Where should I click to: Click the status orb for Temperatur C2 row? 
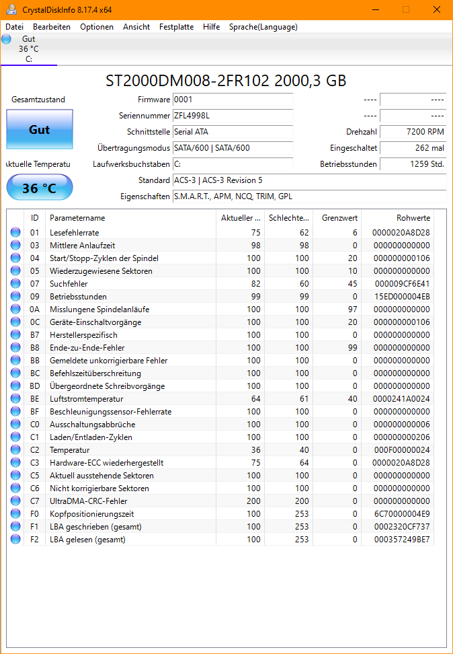point(15,450)
